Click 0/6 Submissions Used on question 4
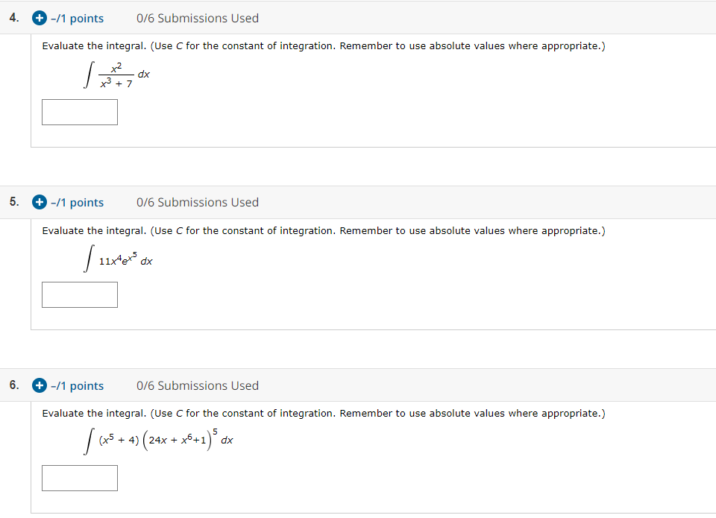Screen dimensions: 716x518 coord(197,18)
